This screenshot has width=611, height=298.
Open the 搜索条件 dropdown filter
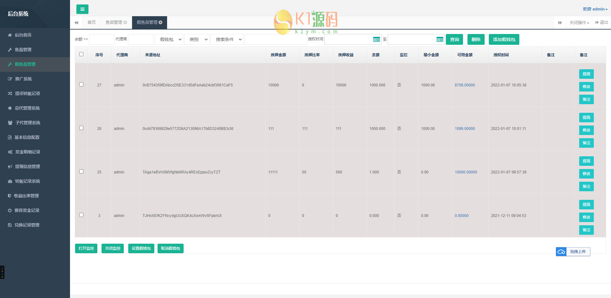click(227, 39)
